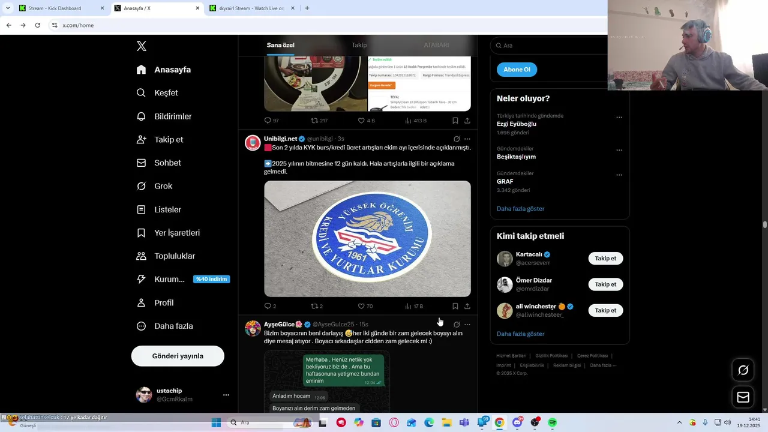Open Topluluklar communities

pos(166,256)
